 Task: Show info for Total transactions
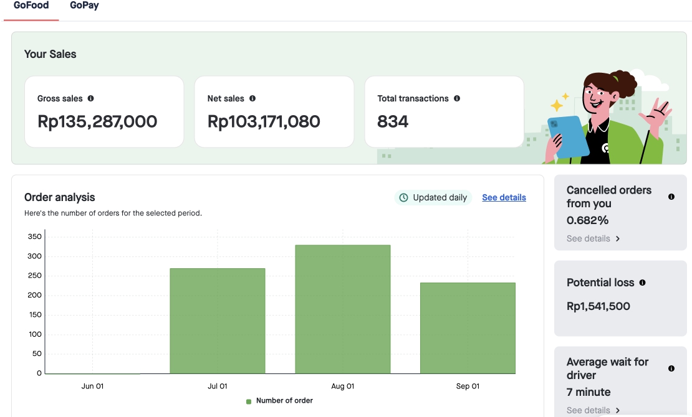(x=457, y=98)
